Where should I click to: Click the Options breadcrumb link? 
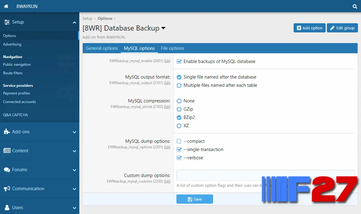pos(105,18)
